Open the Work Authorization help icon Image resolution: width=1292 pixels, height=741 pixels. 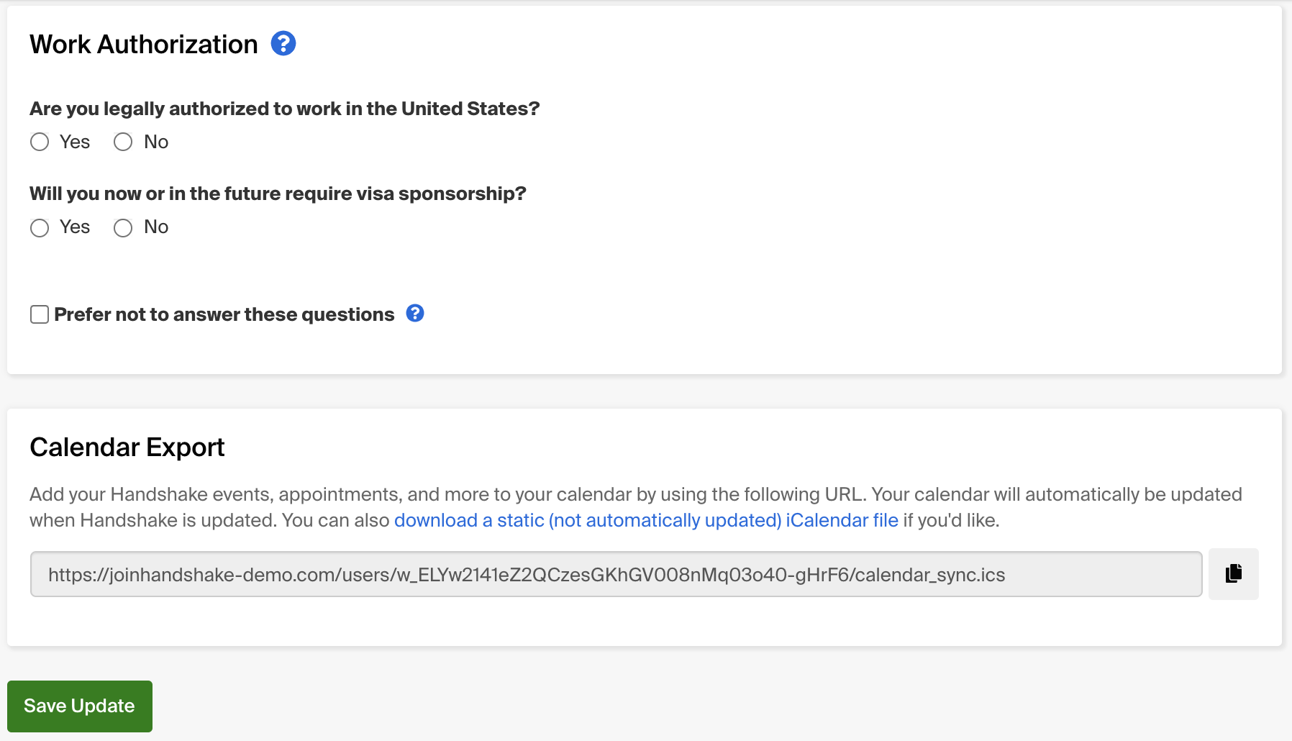[283, 44]
